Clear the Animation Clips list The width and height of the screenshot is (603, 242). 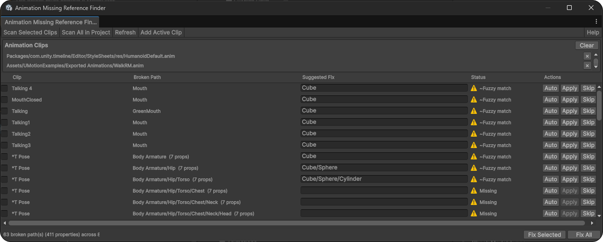(x=587, y=46)
